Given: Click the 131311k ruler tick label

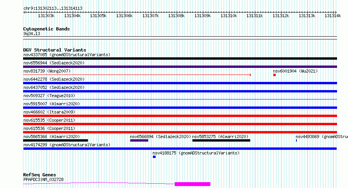Looking at the screenshot, I should (255, 16).
